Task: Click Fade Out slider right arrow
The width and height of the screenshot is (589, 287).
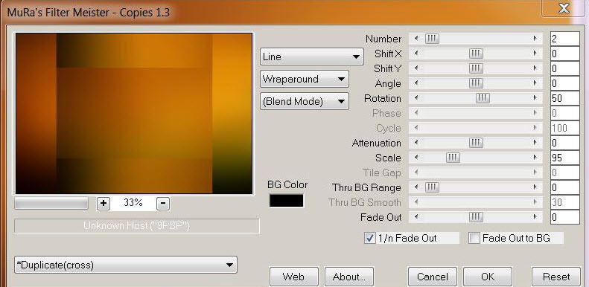Action: (x=535, y=217)
